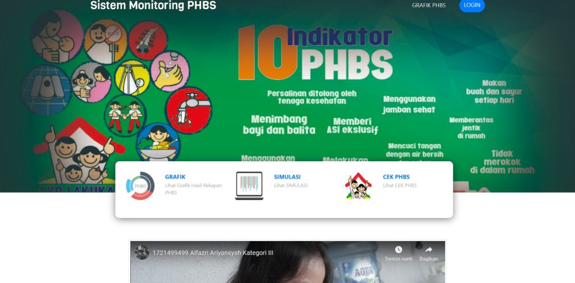
Task: Click the 'Lihat SIMULASI' description
Action: [290, 185]
